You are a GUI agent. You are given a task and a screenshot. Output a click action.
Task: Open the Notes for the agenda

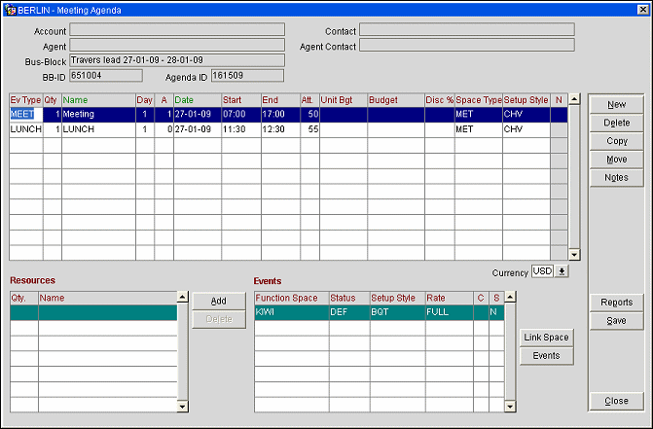point(615,178)
